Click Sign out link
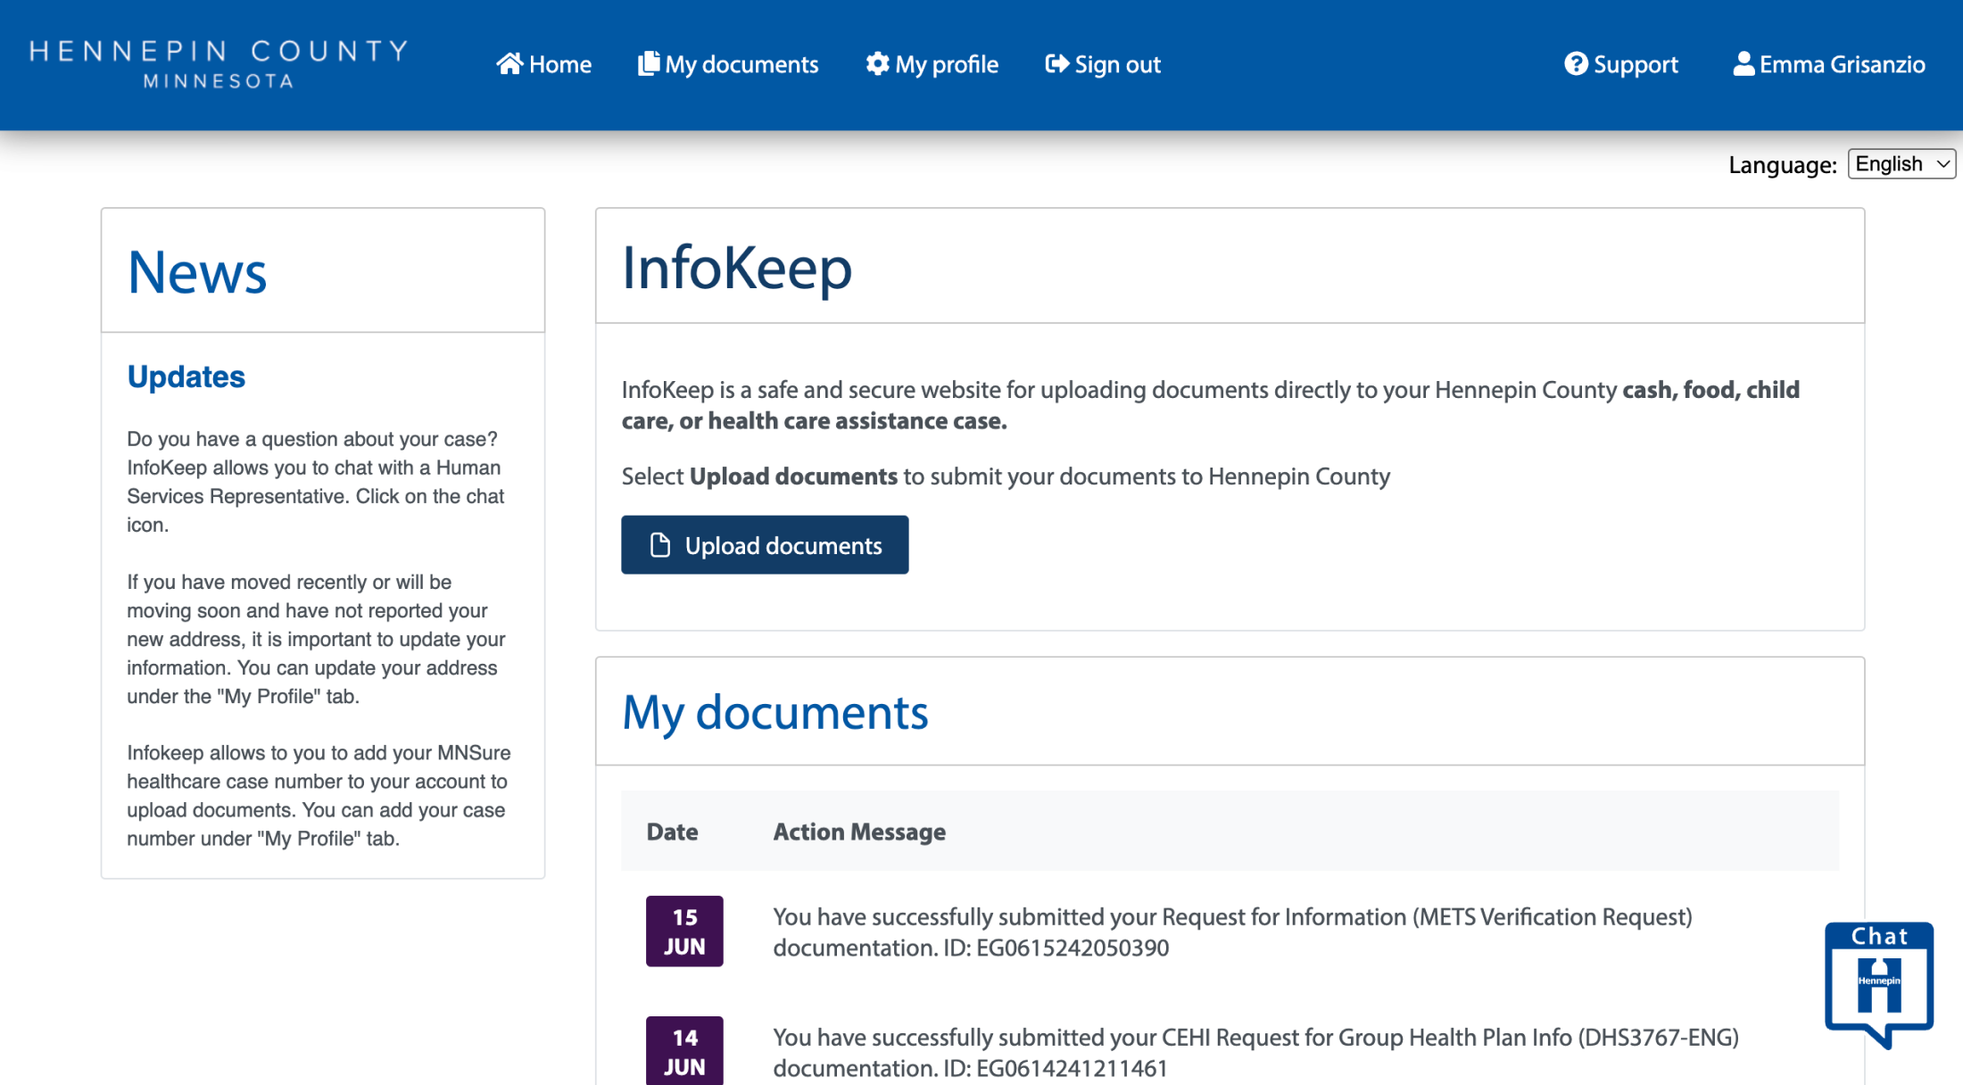Image resolution: width=1963 pixels, height=1085 pixels. tap(1117, 64)
